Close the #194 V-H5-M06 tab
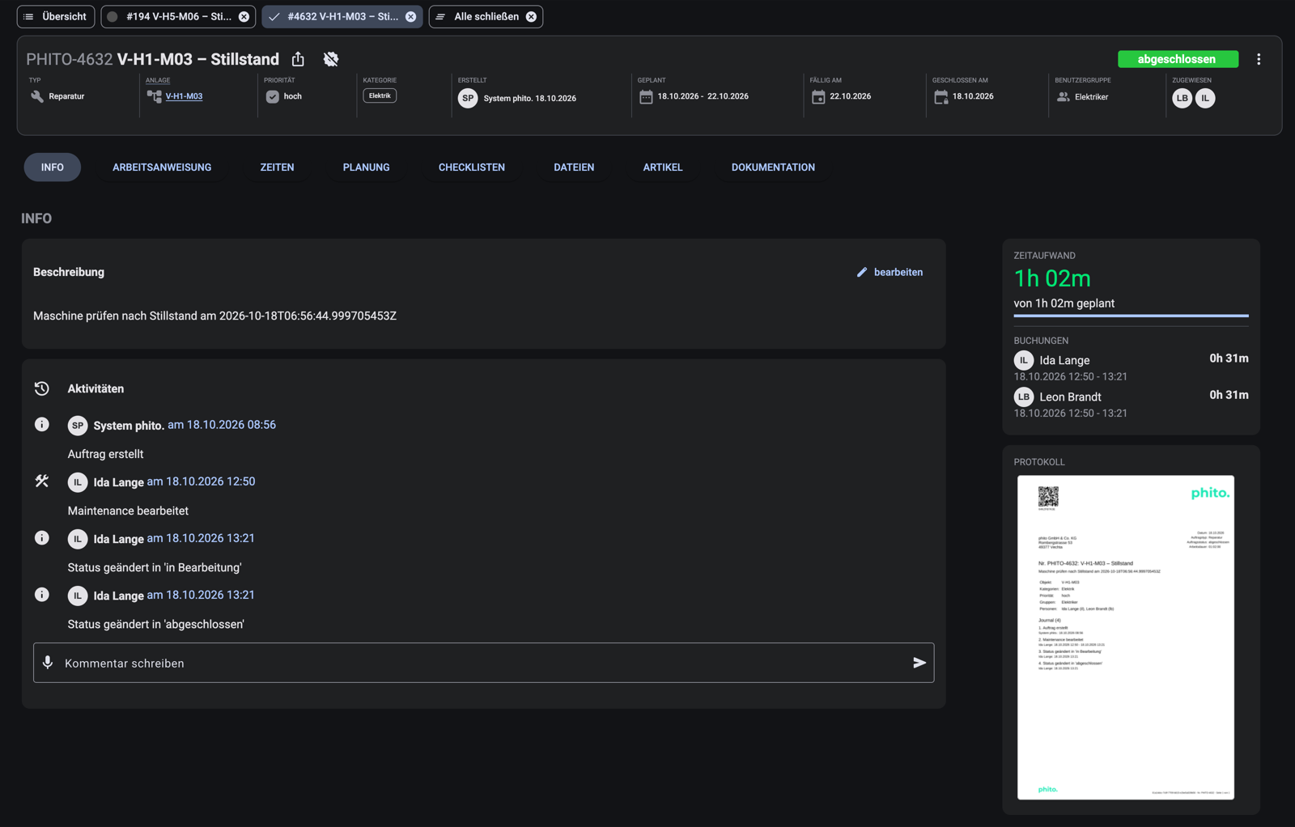This screenshot has width=1295, height=827. [x=244, y=16]
